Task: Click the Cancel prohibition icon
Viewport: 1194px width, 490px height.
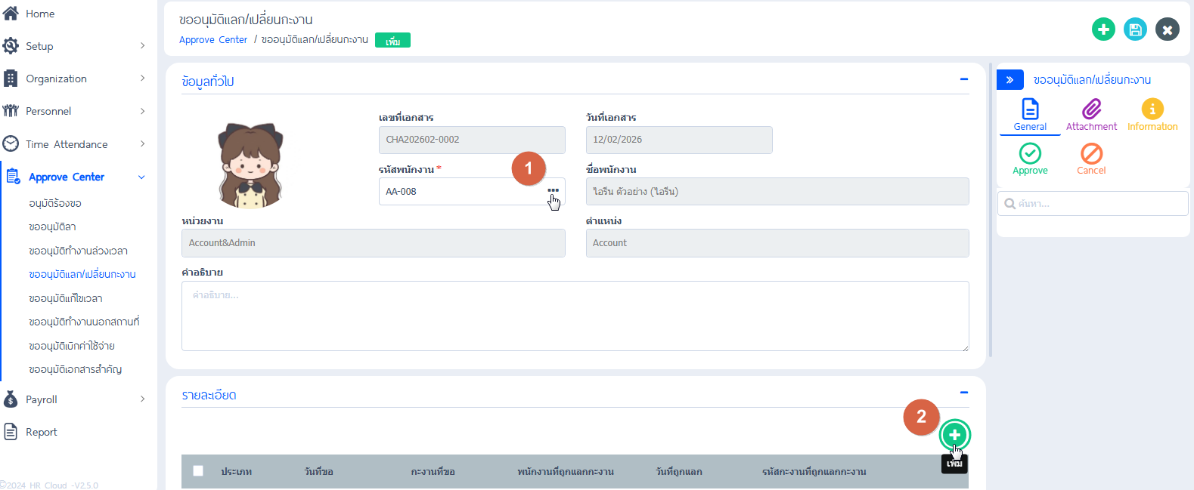Action: pos(1091,154)
